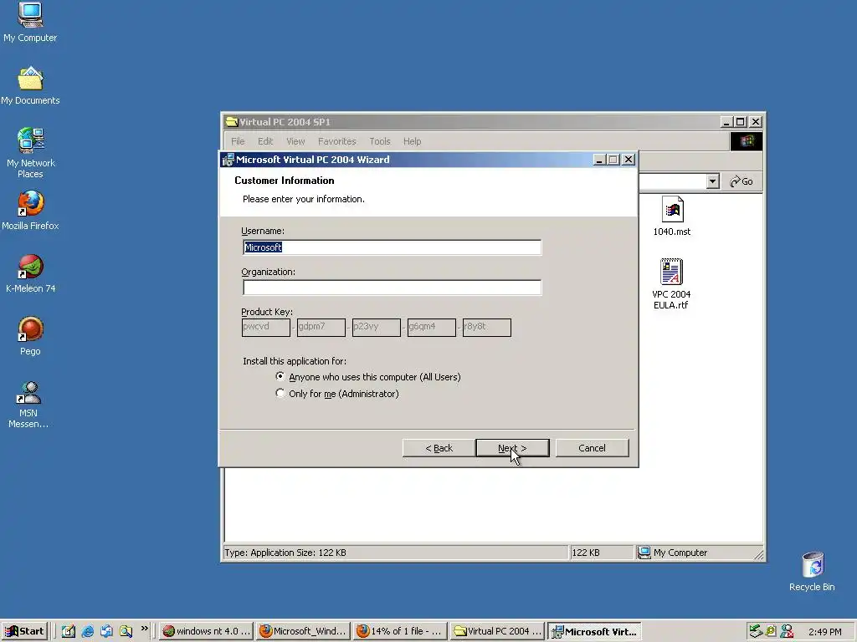This screenshot has height=642, width=857.
Task: Click 'Type: Application Size: 122 KB' status text
Action: (x=285, y=553)
